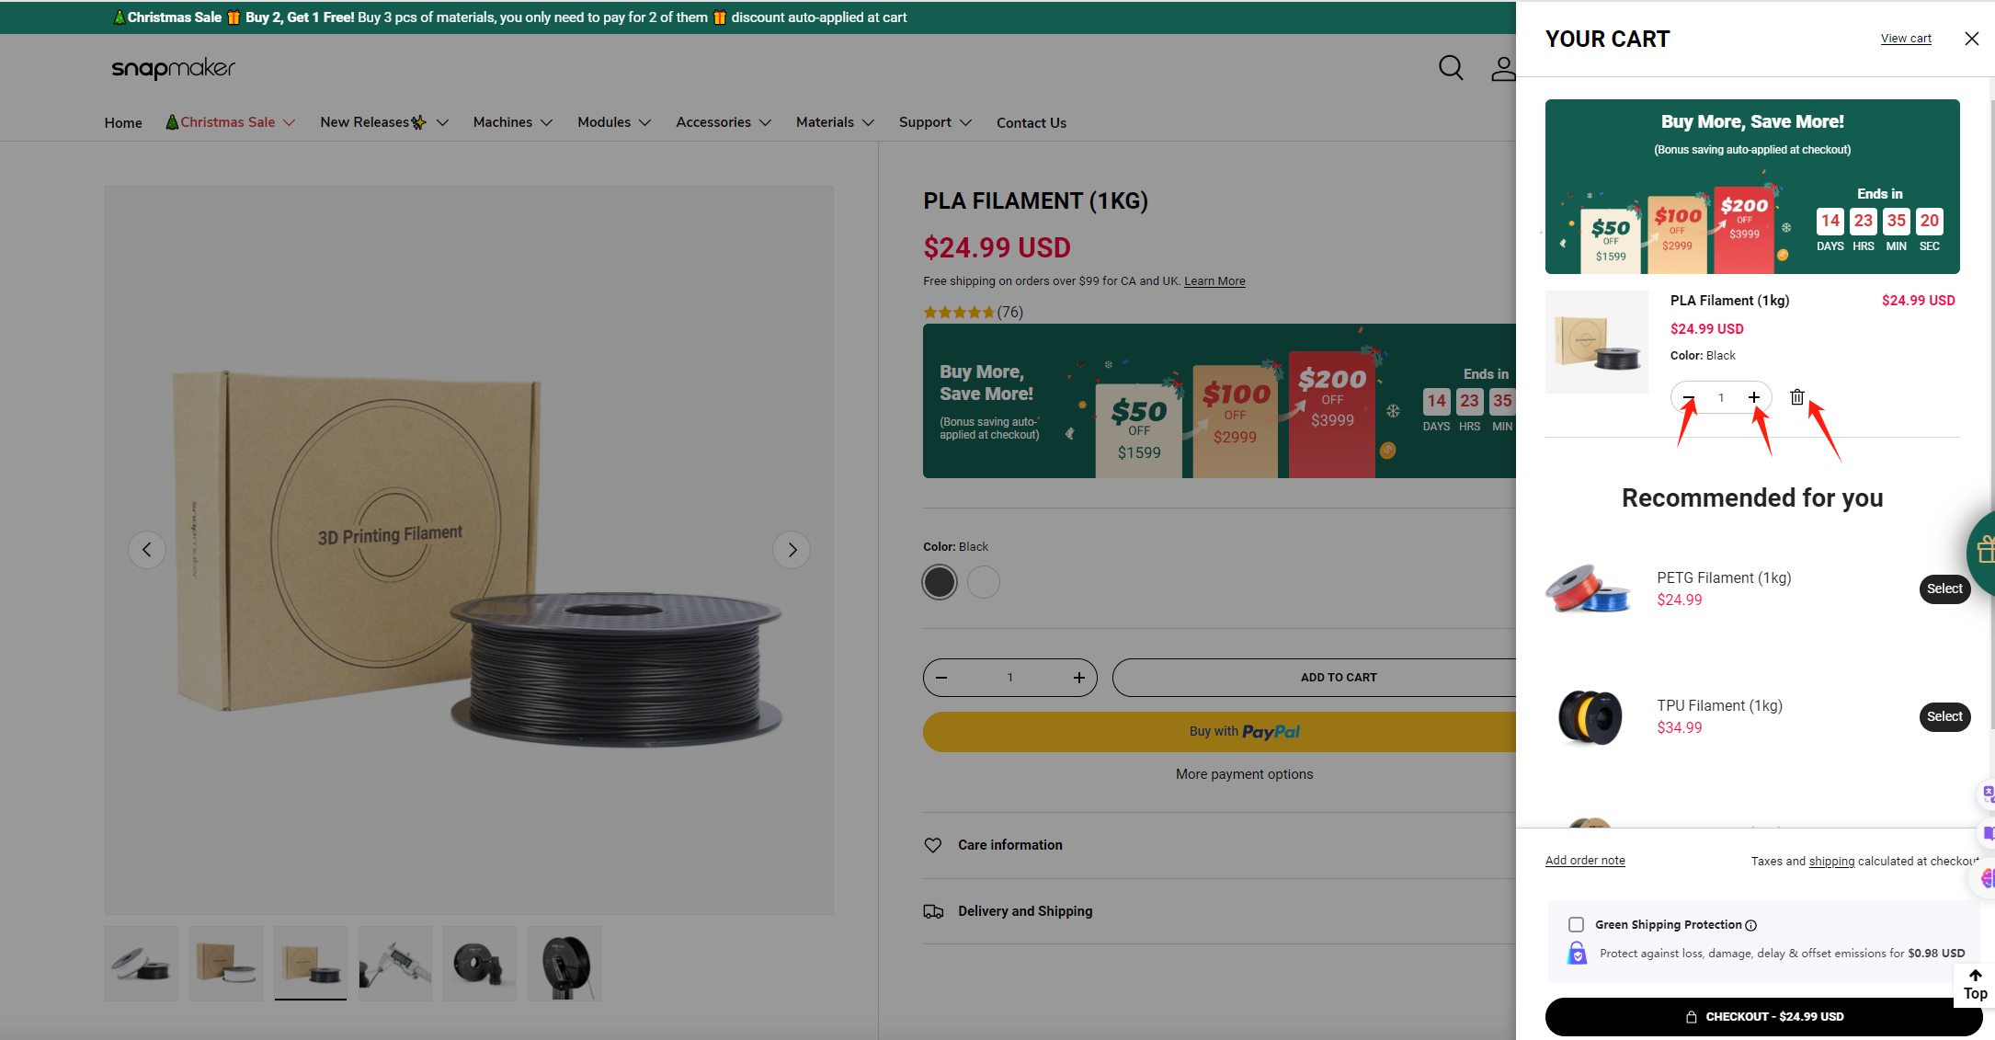Click the cart quantity input field
This screenshot has height=1040, width=1995.
tap(1721, 397)
